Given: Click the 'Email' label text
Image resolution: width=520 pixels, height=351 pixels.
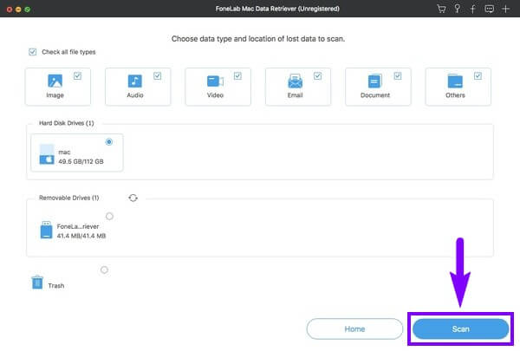Looking at the screenshot, I should pyautogui.click(x=296, y=95).
